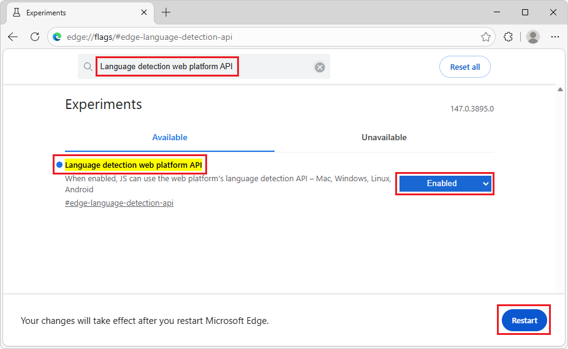Click the address bar URL
The height and width of the screenshot is (349, 568).
point(150,37)
